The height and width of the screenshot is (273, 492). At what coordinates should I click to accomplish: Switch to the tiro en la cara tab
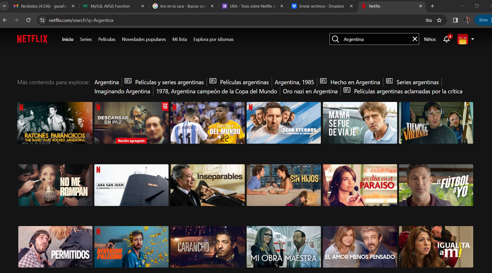point(183,6)
